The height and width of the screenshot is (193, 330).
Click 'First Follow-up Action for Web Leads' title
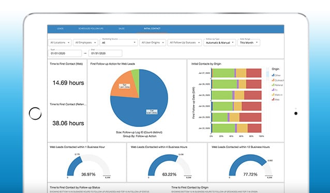113,63
